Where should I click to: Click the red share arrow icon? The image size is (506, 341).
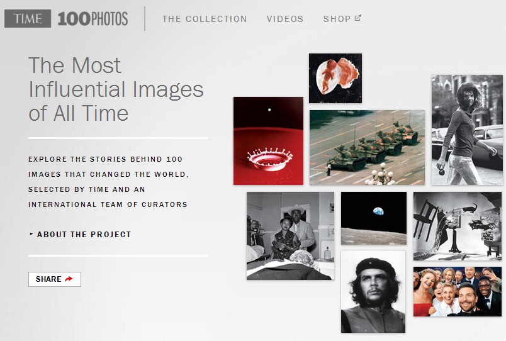[69, 279]
